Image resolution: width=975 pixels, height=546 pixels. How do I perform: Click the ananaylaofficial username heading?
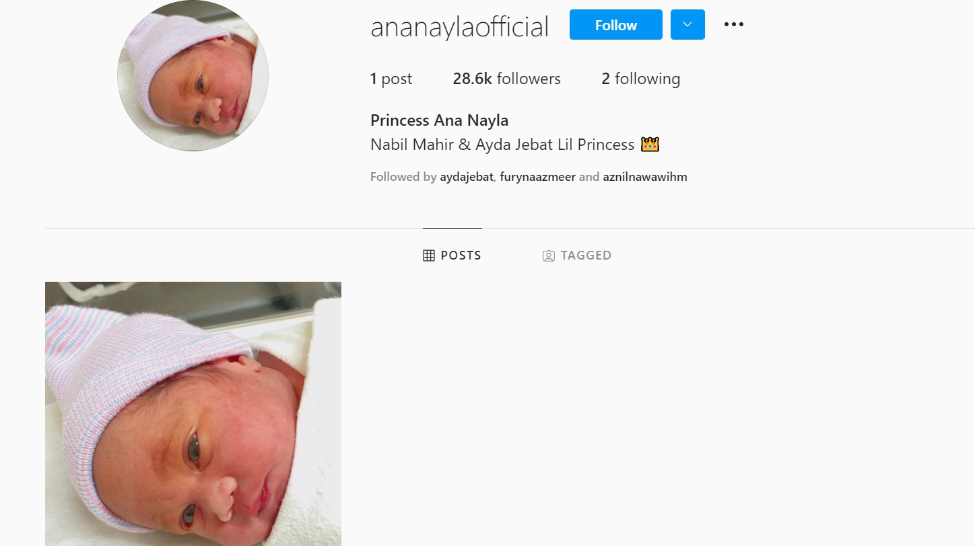(460, 27)
